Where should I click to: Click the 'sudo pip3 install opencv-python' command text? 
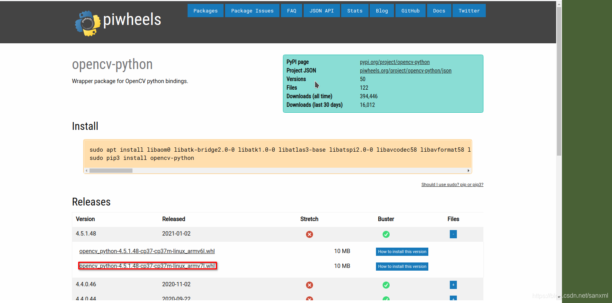click(x=142, y=158)
